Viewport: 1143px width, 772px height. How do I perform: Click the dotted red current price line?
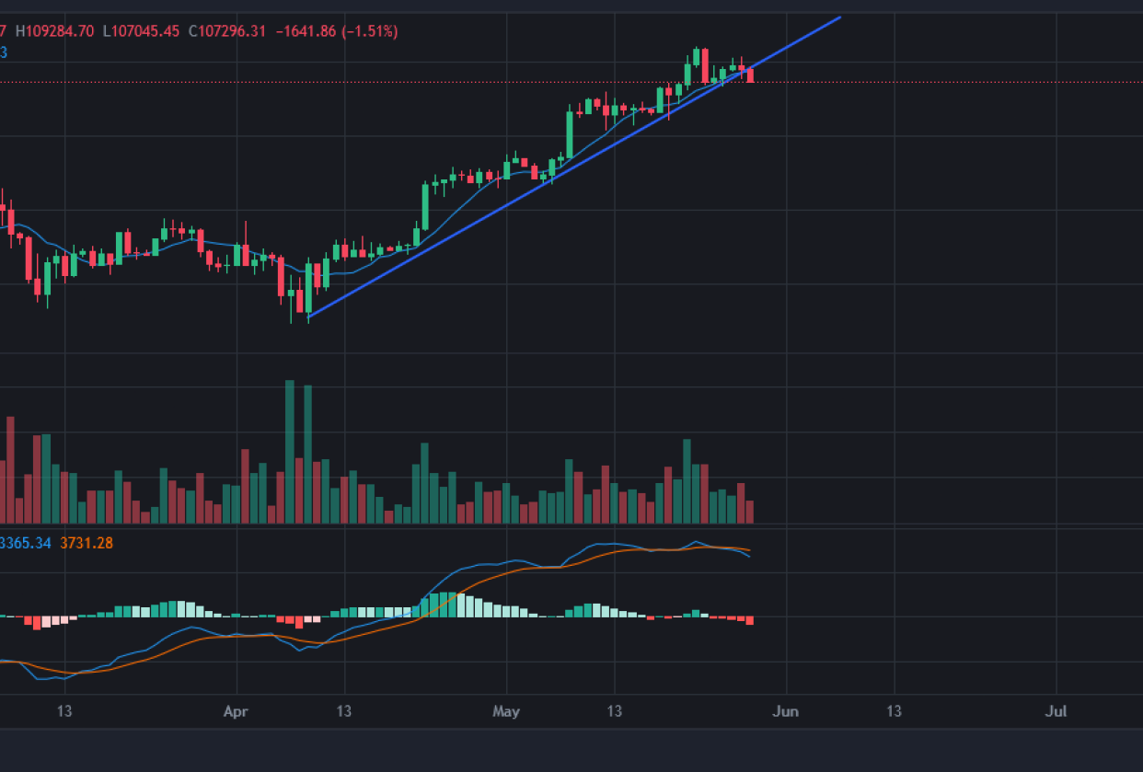click(920, 82)
